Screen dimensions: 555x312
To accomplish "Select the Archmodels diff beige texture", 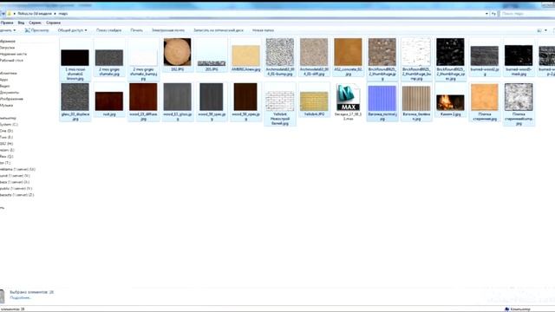I will [314, 52].
